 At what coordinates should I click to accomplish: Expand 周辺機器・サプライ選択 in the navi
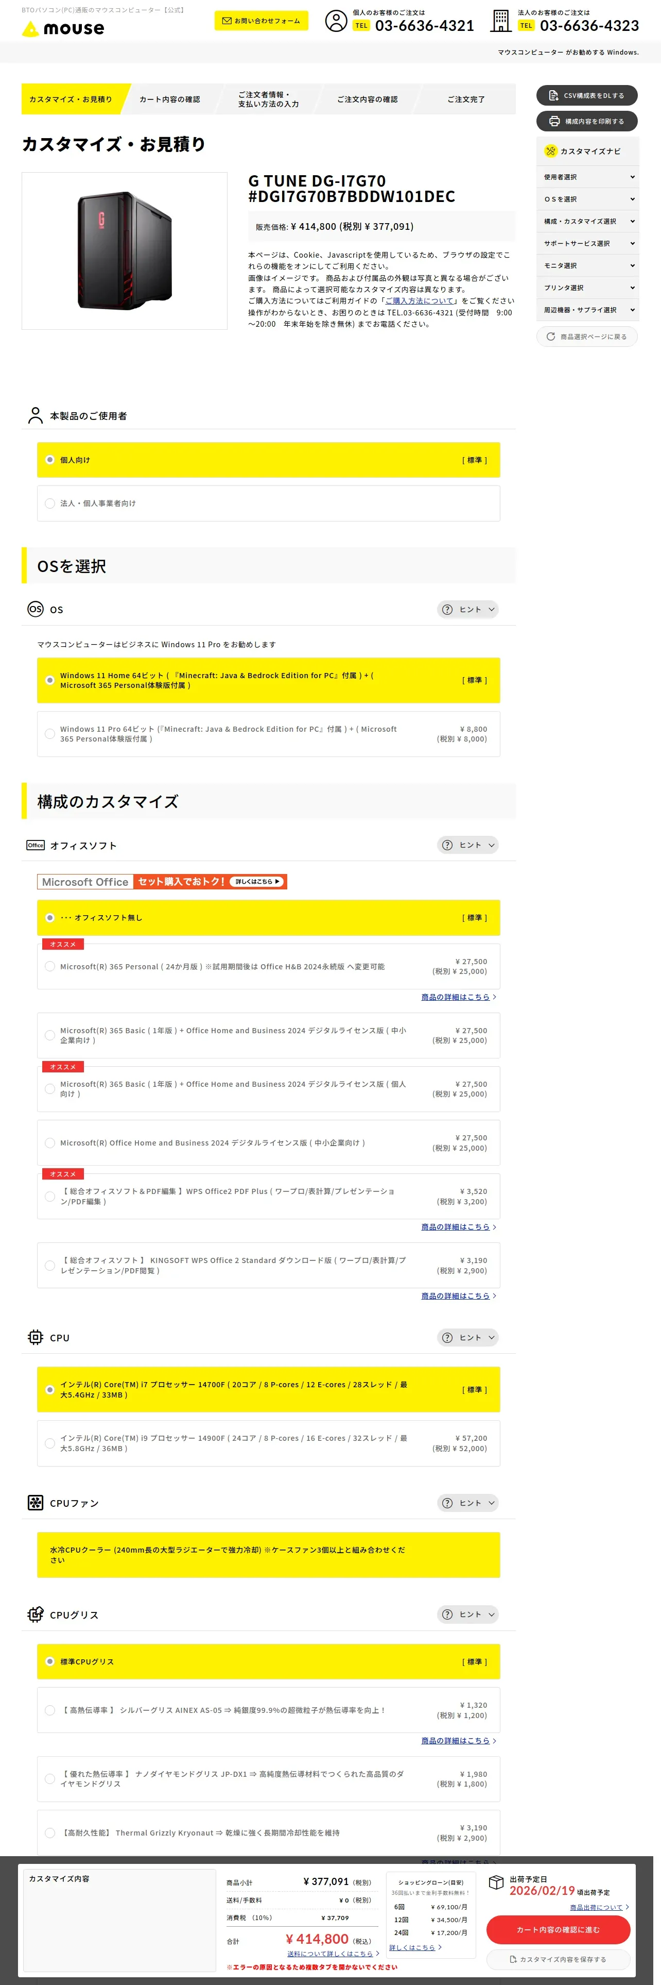coord(588,310)
